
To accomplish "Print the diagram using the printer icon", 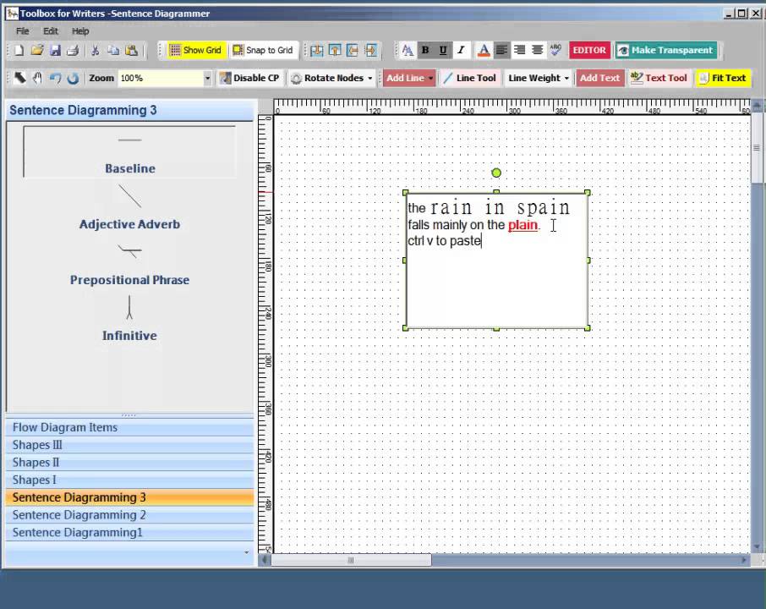I will pos(73,51).
